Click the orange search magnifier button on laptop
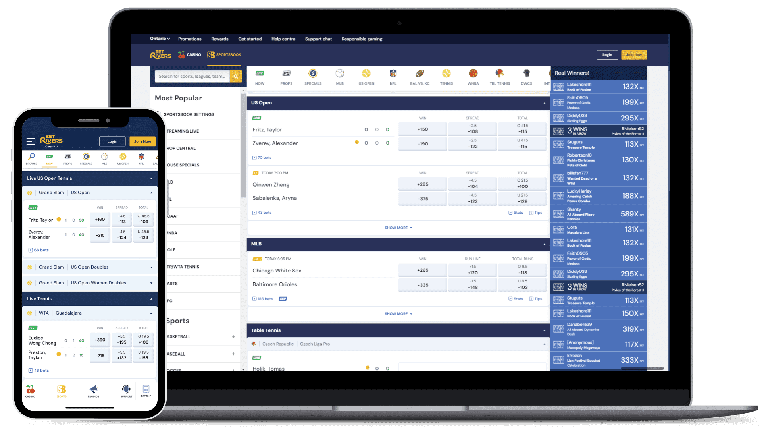Screen dimensions: 762x429 [236, 76]
